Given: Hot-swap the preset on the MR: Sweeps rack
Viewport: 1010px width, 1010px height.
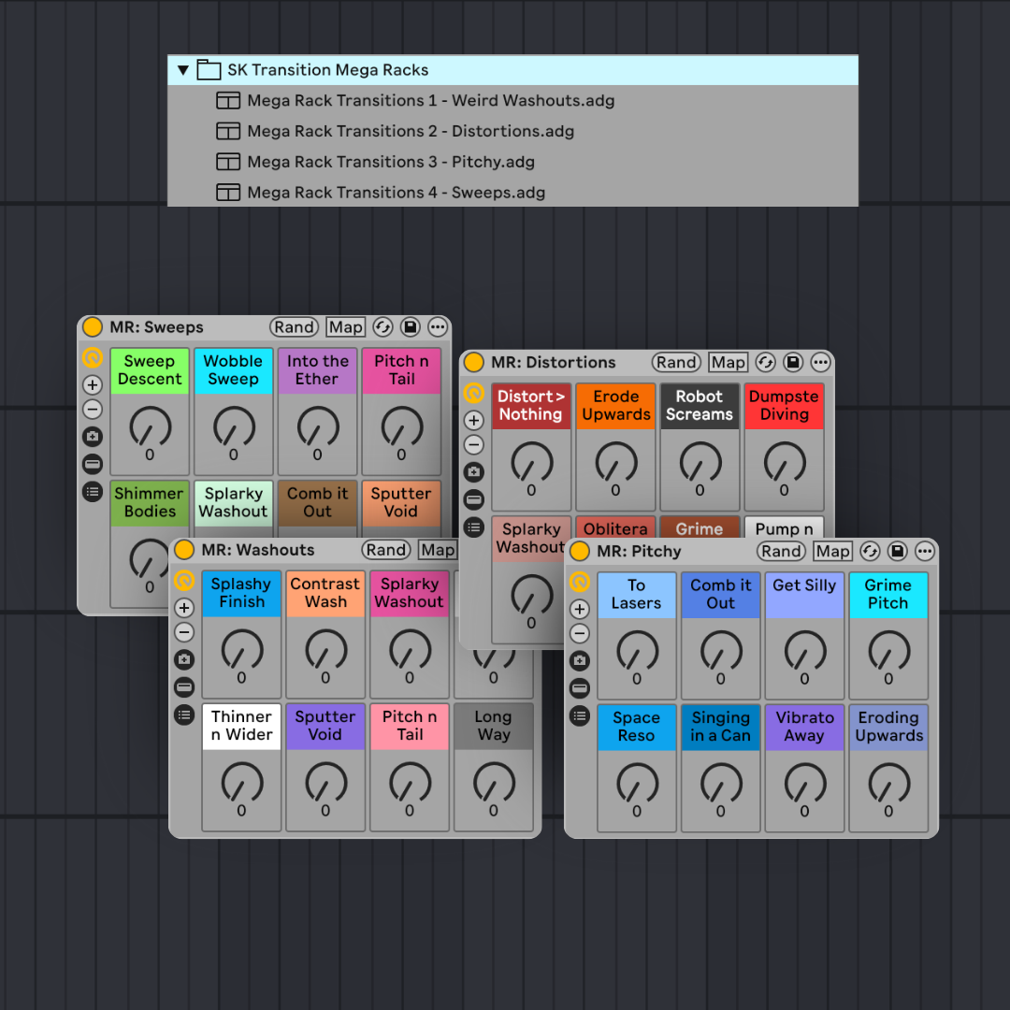Looking at the screenshot, I should [382, 326].
